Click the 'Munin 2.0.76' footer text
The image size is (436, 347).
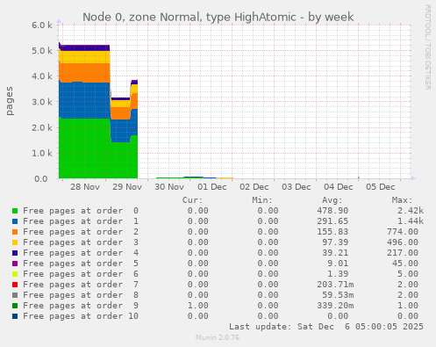pyautogui.click(x=218, y=337)
